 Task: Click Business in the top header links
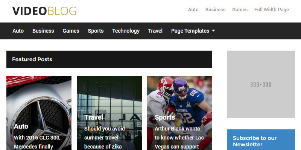pyautogui.click(x=215, y=10)
